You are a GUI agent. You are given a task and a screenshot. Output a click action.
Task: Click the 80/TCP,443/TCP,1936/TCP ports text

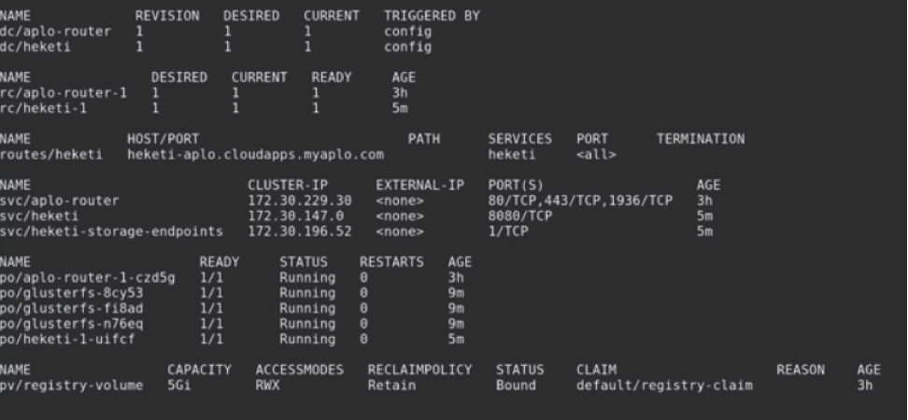pos(580,201)
